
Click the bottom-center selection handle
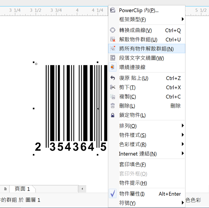pyautogui.click(x=98, y=155)
